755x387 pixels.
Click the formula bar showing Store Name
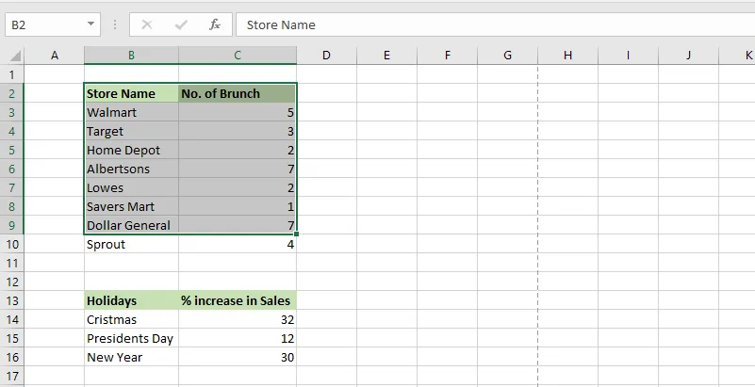(x=496, y=24)
